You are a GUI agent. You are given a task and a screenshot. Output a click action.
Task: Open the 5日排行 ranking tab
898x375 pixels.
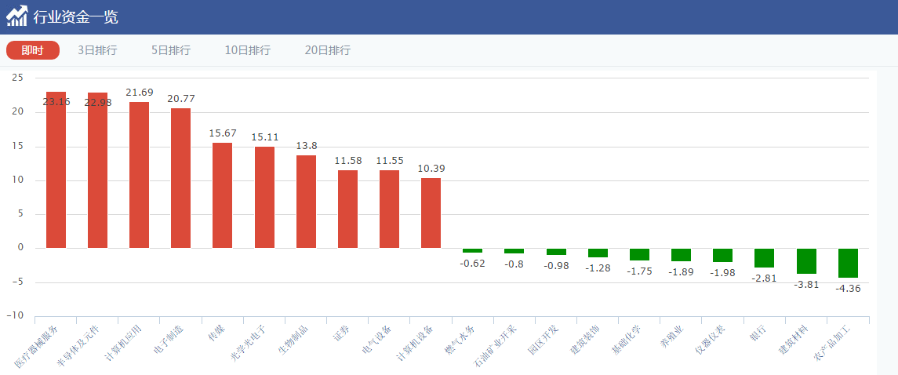point(171,50)
